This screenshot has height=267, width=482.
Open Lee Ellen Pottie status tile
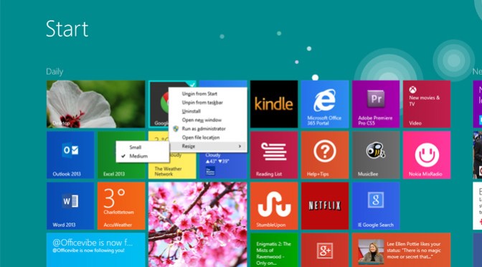401,250
